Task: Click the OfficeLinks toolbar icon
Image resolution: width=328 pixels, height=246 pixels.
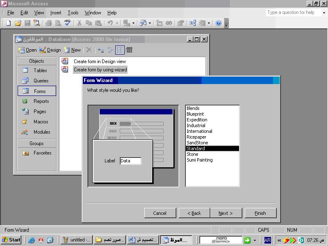Action: coord(126,23)
